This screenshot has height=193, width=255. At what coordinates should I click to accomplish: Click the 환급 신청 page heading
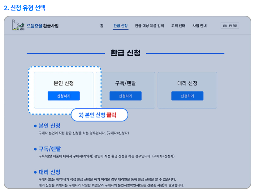(x=125, y=53)
